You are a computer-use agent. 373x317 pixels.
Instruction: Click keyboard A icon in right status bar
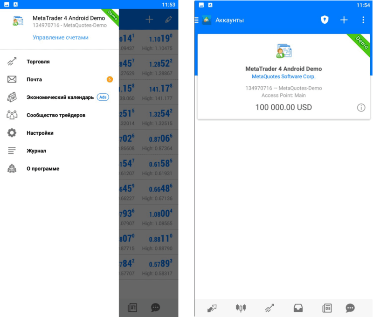point(210,5)
